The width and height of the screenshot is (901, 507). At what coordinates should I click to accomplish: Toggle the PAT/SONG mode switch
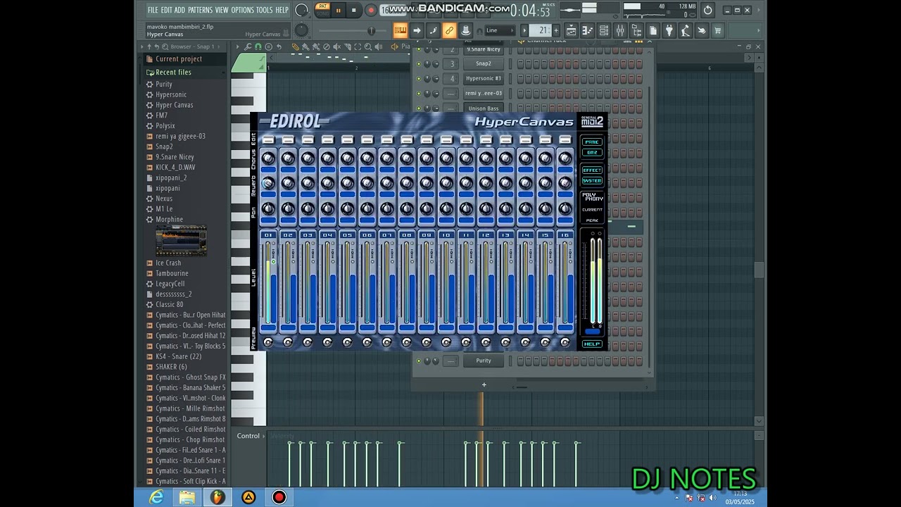point(322,10)
